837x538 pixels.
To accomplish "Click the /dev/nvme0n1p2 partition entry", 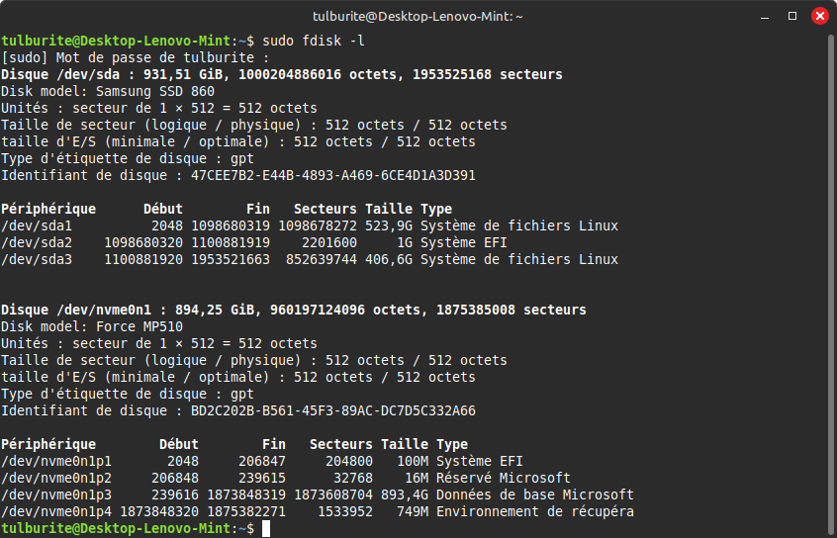I will click(x=56, y=478).
